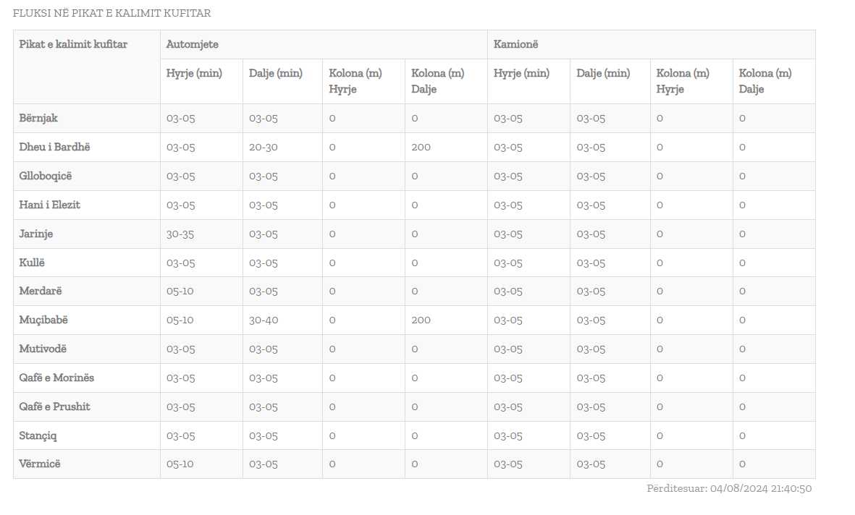Click the Përditesuar timestamp text
The width and height of the screenshot is (855, 515).
pos(729,488)
